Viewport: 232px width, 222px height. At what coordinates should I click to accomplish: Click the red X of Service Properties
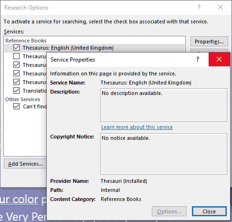click(x=219, y=59)
